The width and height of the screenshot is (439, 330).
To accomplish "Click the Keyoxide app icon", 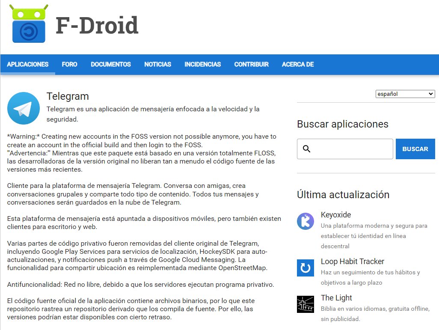I will [x=306, y=221].
